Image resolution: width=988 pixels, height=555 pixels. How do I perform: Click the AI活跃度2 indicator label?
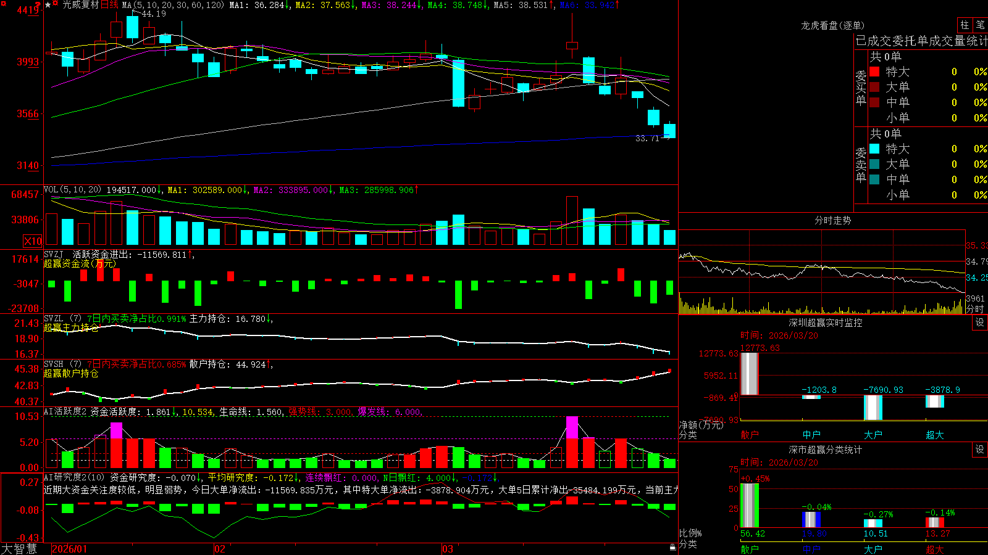[65, 412]
